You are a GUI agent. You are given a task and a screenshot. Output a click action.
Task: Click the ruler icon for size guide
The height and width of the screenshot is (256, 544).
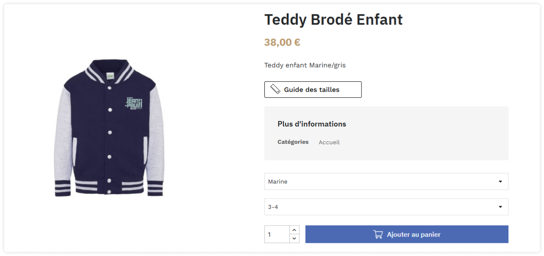pyautogui.click(x=275, y=89)
